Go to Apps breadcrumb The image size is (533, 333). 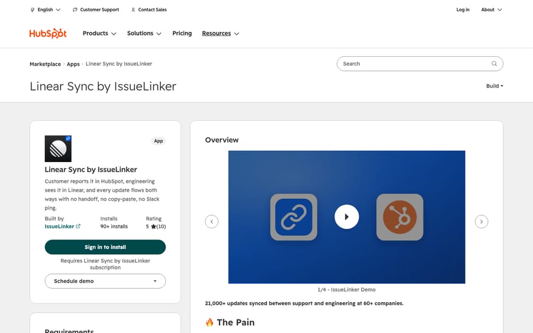(x=73, y=64)
